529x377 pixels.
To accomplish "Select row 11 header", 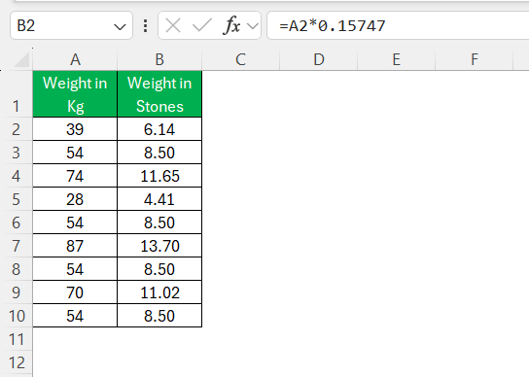I will [x=17, y=339].
